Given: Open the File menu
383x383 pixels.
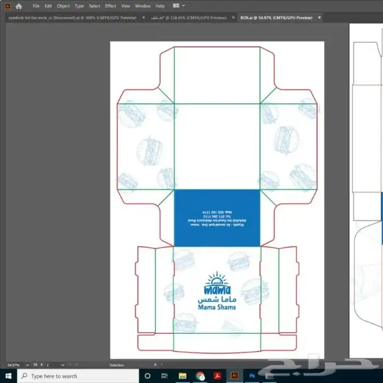Looking at the screenshot, I should click(x=36, y=6).
